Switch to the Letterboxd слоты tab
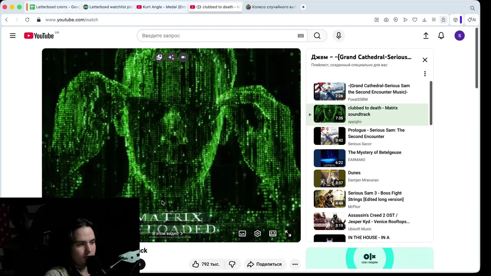The image size is (491, 276). (54, 7)
